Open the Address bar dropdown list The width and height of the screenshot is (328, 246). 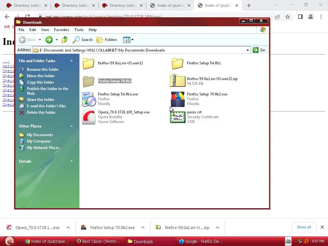point(248,50)
